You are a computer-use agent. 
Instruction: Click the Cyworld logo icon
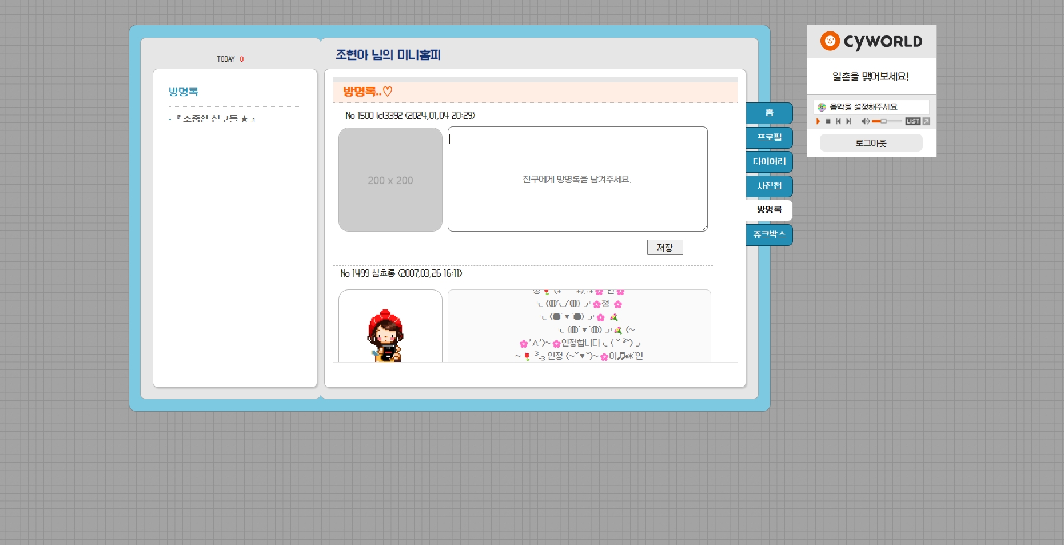(830, 41)
